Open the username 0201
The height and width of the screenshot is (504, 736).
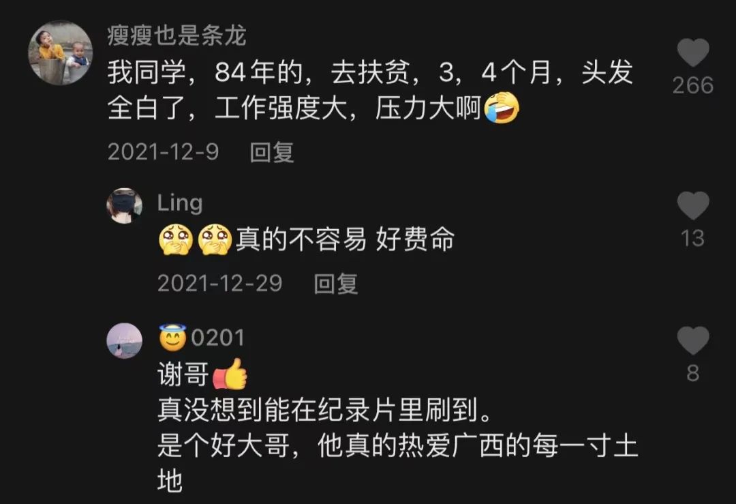click(218, 338)
